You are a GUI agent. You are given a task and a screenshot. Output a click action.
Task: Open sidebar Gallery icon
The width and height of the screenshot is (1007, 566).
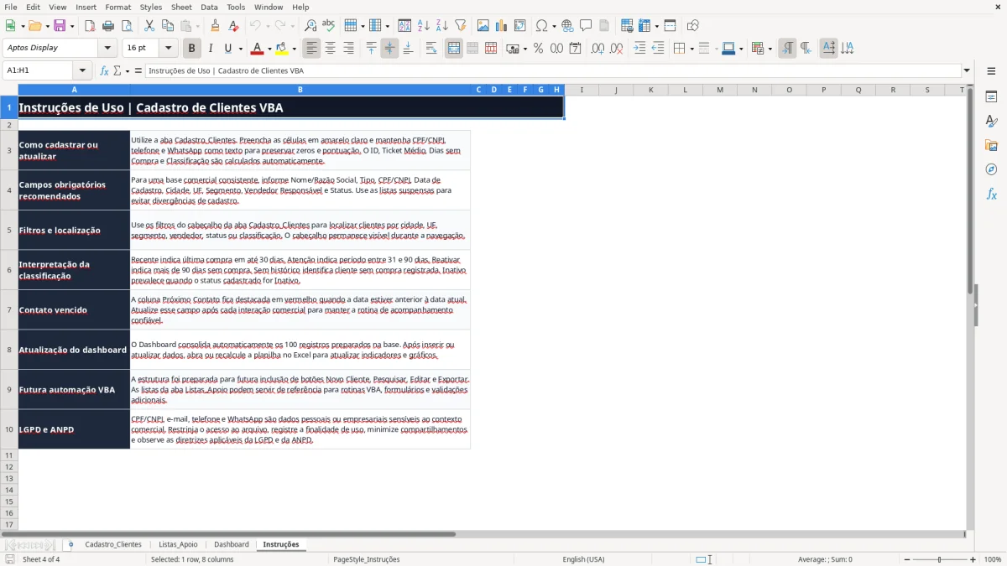[991, 145]
